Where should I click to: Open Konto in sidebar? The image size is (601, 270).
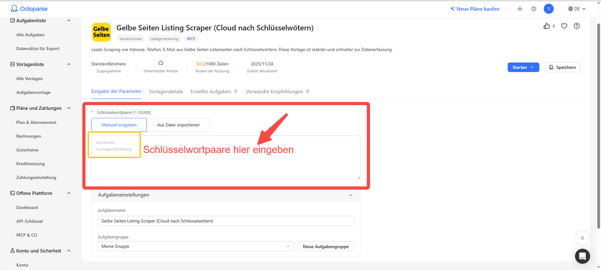23,265
